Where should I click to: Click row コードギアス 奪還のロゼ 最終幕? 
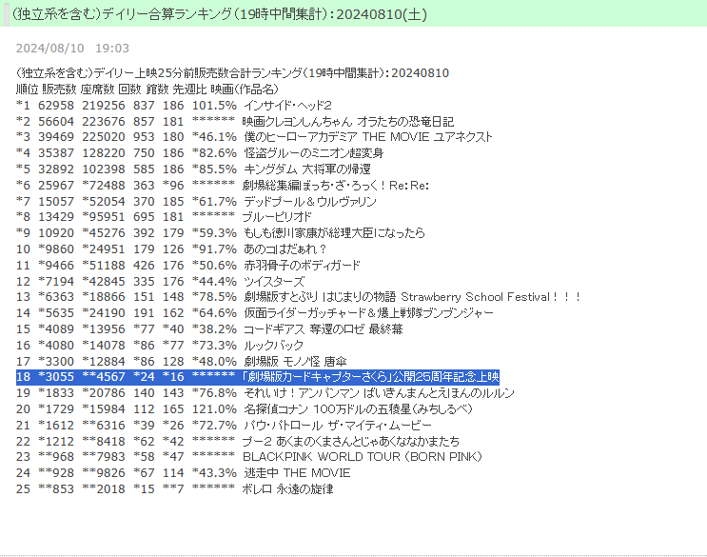209,328
